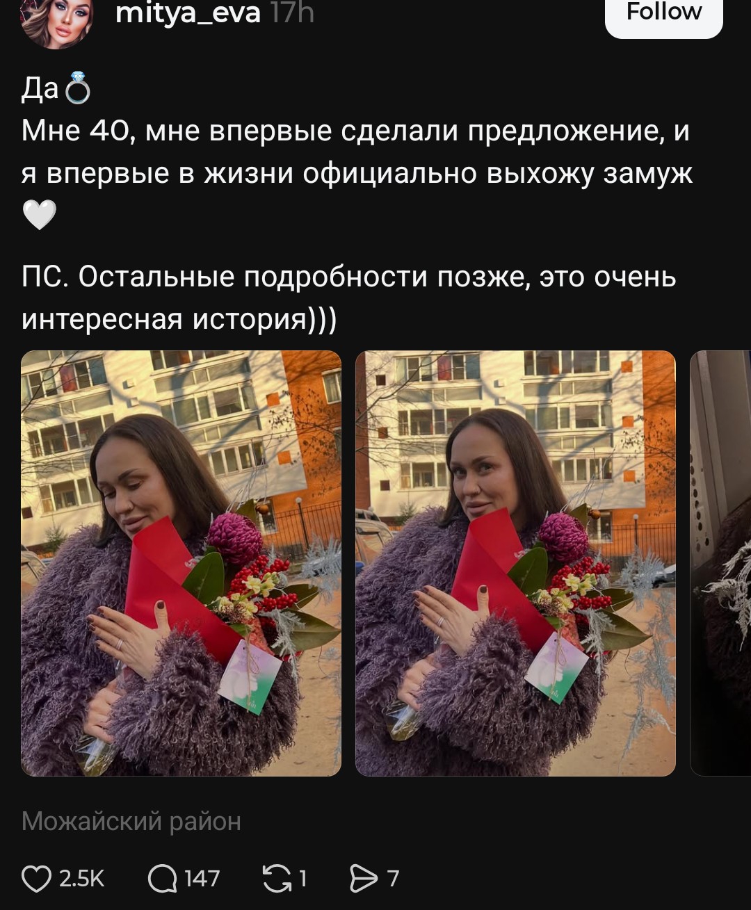This screenshot has height=910, width=751.
Task: Click the ПС. Остальные подробности paragraph
Action: pyautogui.click(x=348, y=298)
